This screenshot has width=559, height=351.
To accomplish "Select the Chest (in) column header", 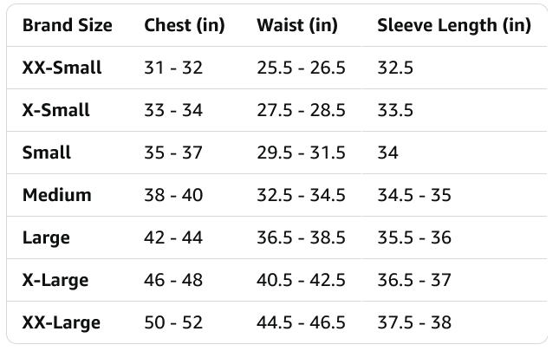I will [184, 25].
